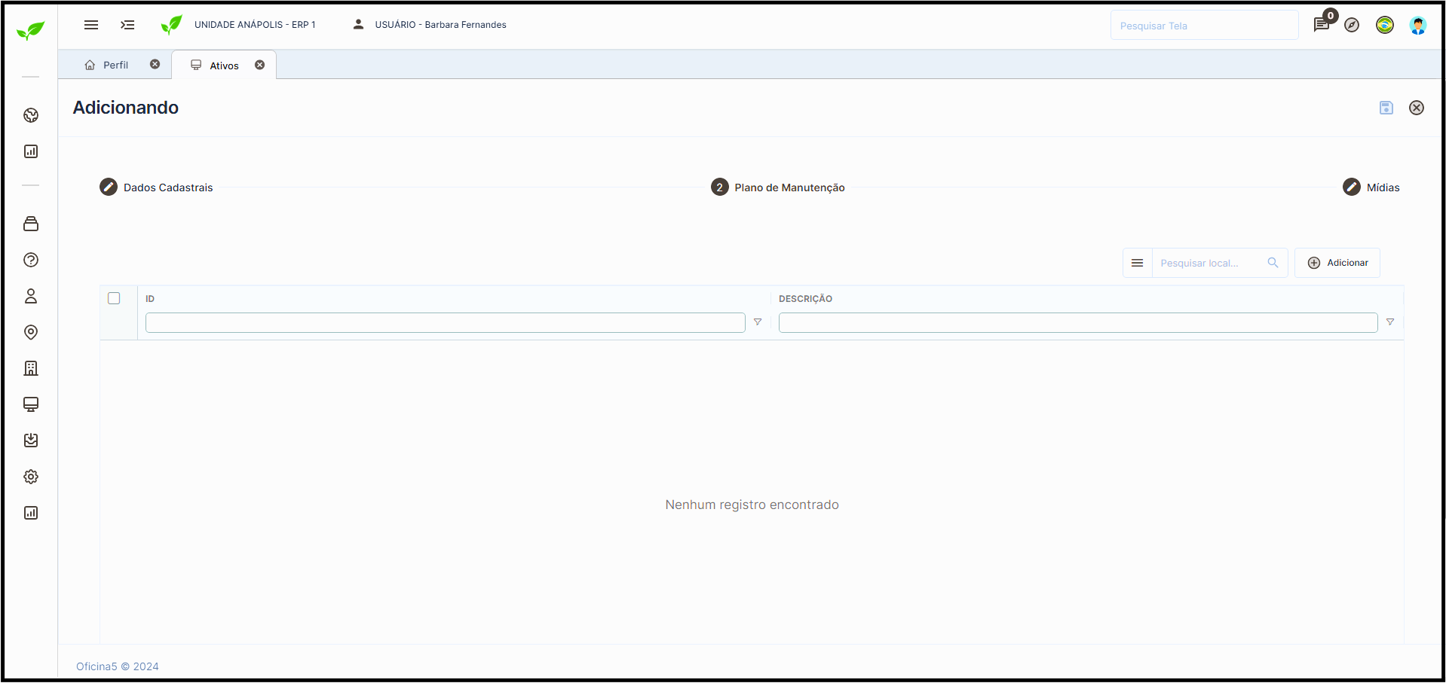
Task: Open the help question mark sidebar icon
Action: 31,260
